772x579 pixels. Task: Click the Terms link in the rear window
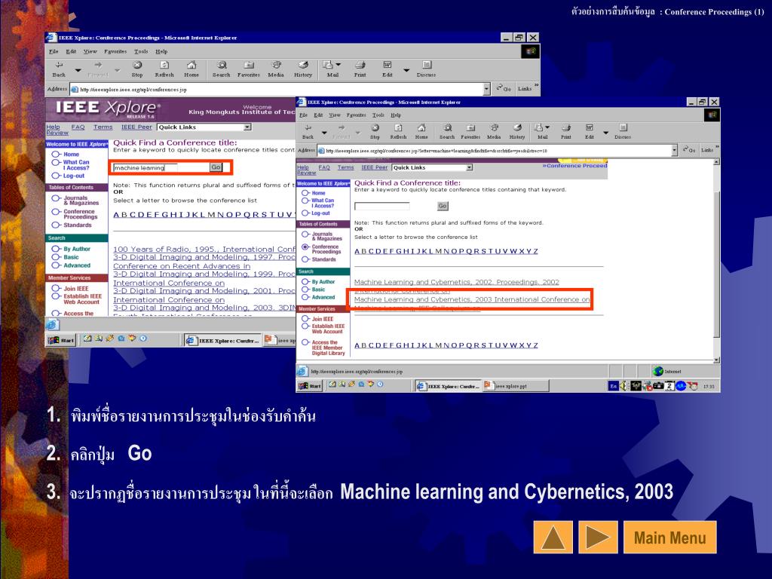click(103, 127)
